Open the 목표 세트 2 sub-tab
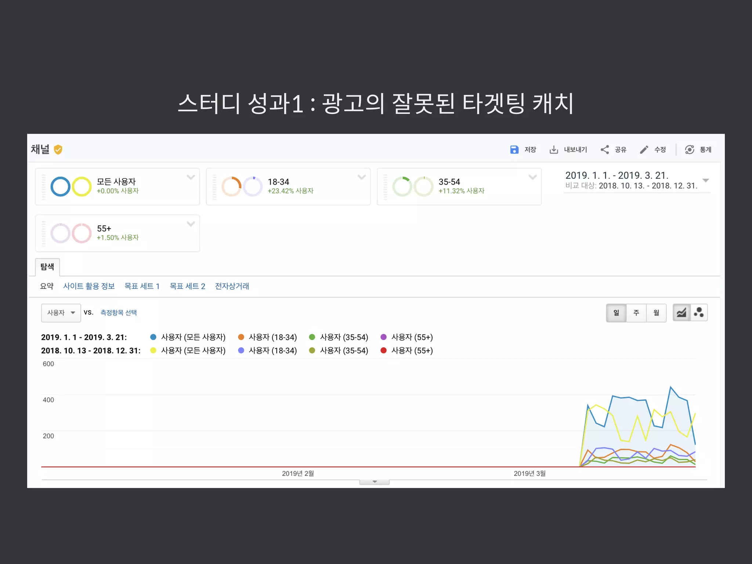 pos(187,286)
